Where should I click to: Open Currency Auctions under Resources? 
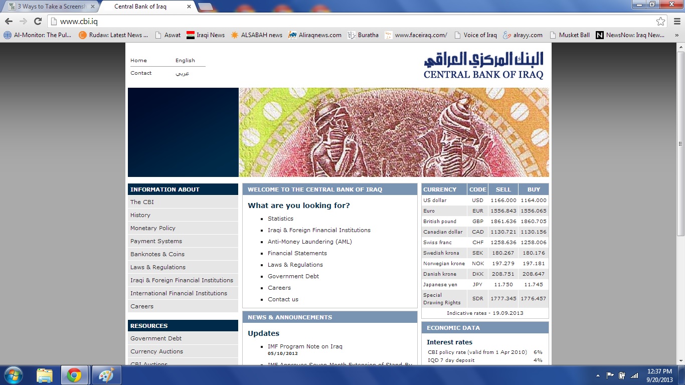pos(183,351)
